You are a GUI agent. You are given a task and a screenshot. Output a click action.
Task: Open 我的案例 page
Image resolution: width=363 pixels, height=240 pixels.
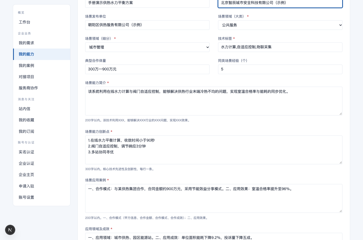click(x=42, y=66)
